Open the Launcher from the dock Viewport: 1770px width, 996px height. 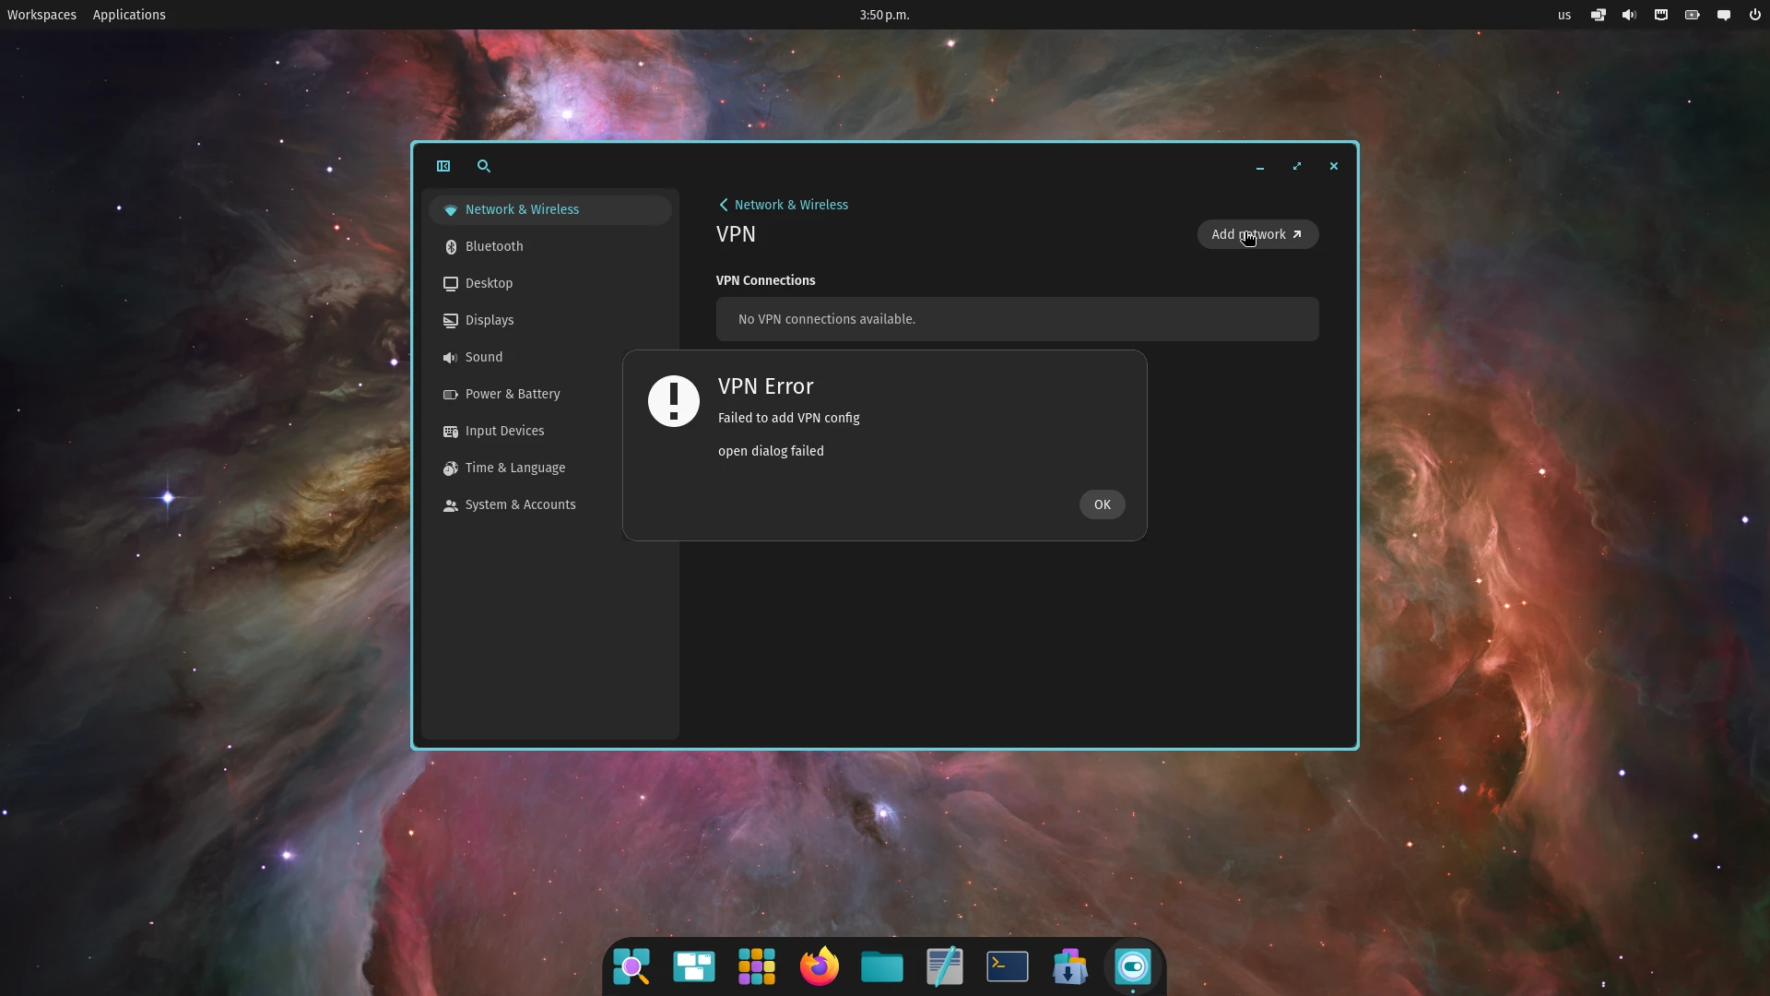[756, 966]
